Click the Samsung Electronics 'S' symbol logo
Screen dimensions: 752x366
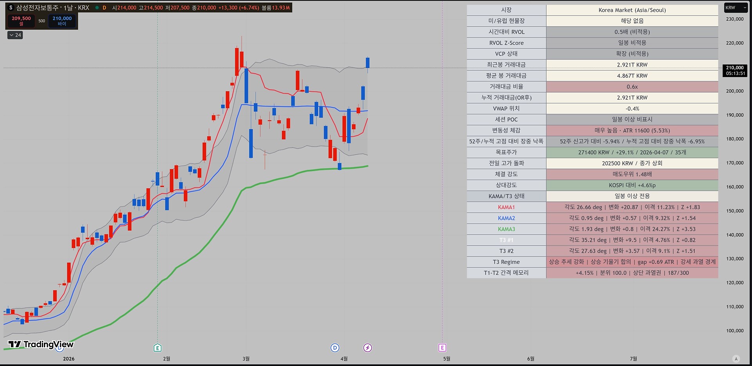click(x=11, y=8)
